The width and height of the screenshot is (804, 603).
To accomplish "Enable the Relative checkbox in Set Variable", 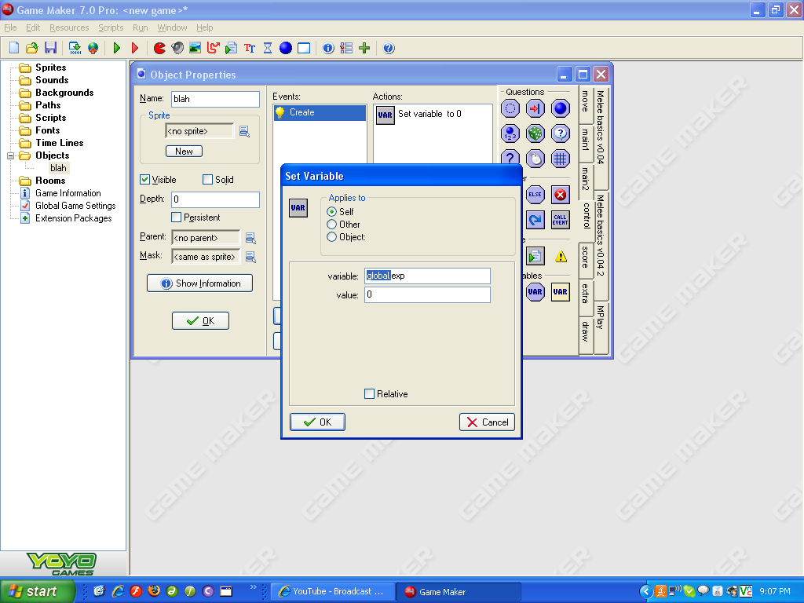I will [x=369, y=394].
